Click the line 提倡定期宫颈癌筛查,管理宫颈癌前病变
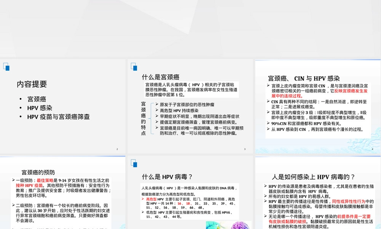 point(199,122)
